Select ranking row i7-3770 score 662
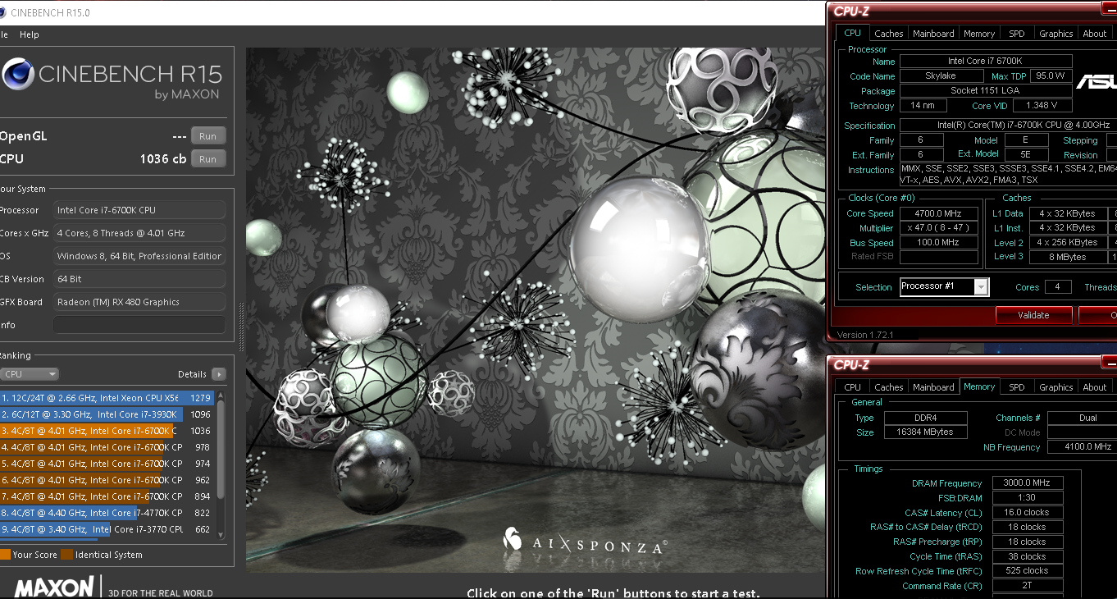This screenshot has width=1117, height=599. [x=107, y=529]
